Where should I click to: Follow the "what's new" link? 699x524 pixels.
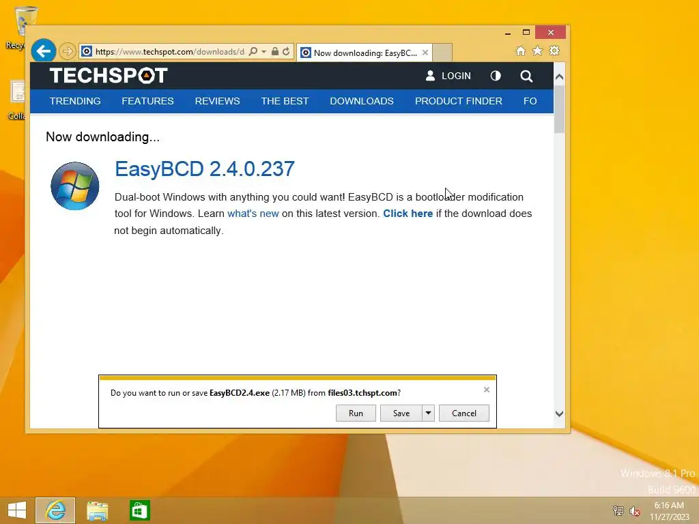click(253, 214)
